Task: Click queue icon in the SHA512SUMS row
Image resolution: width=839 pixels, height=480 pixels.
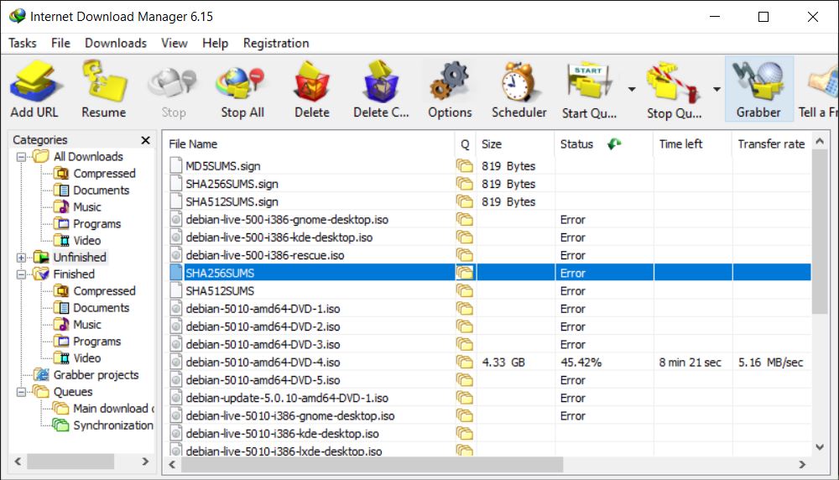Action: click(x=465, y=290)
